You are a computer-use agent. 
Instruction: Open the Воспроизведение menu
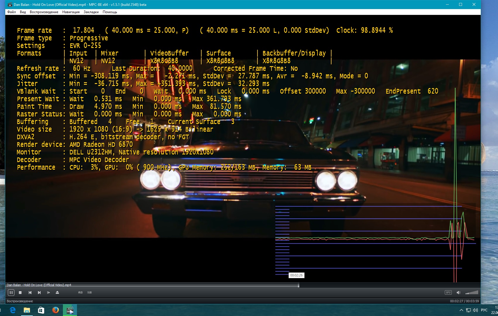[x=44, y=12]
